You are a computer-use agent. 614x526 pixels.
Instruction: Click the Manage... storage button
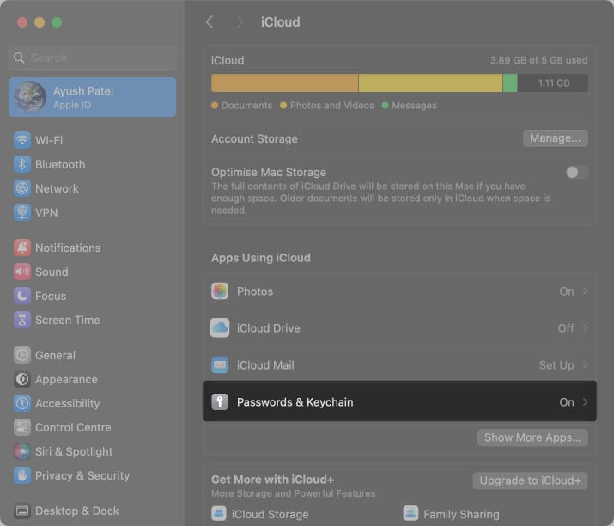click(x=556, y=138)
